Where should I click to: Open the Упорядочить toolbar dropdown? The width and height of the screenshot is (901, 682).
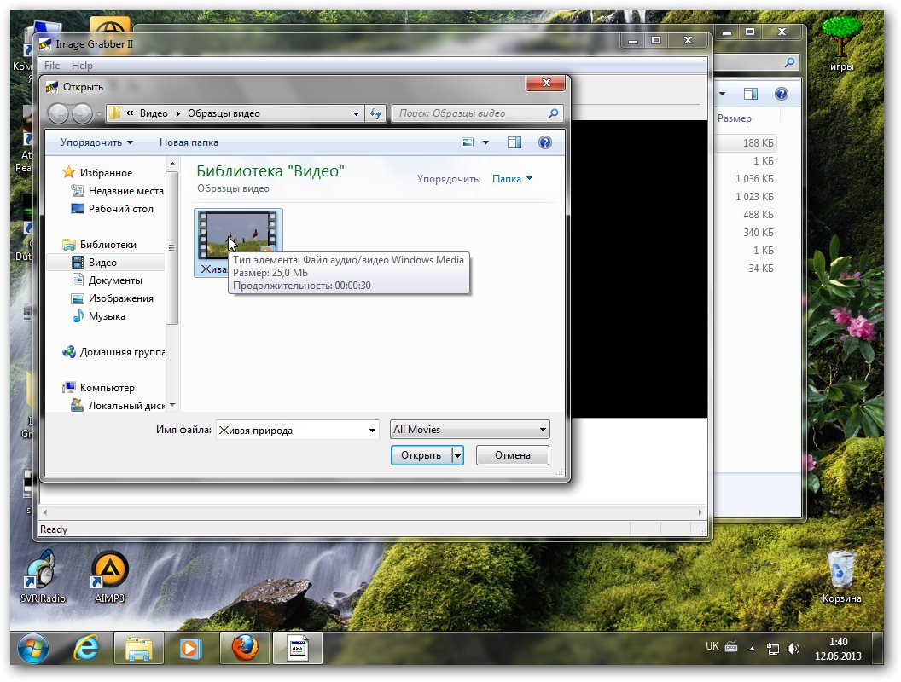click(96, 142)
